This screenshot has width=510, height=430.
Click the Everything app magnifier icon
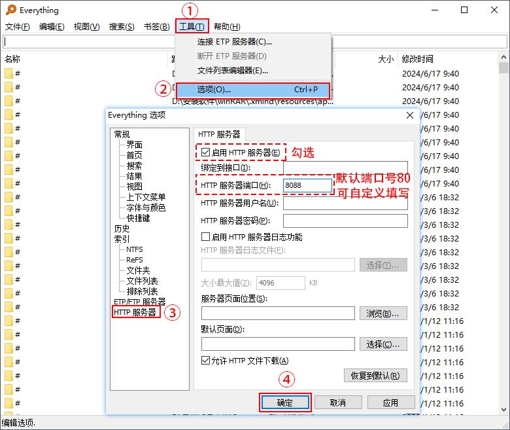pos(11,10)
